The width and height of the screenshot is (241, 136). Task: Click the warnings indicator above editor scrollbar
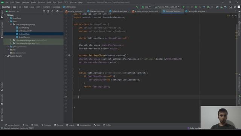pos(229,15)
